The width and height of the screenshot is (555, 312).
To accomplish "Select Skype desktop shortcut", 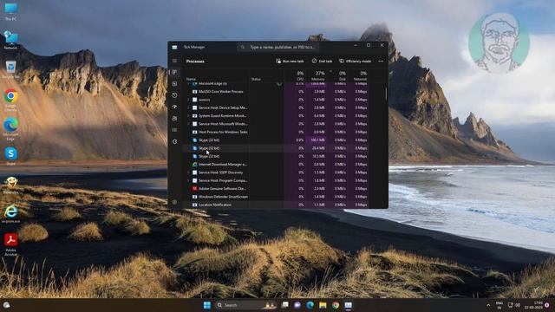I will [10, 156].
